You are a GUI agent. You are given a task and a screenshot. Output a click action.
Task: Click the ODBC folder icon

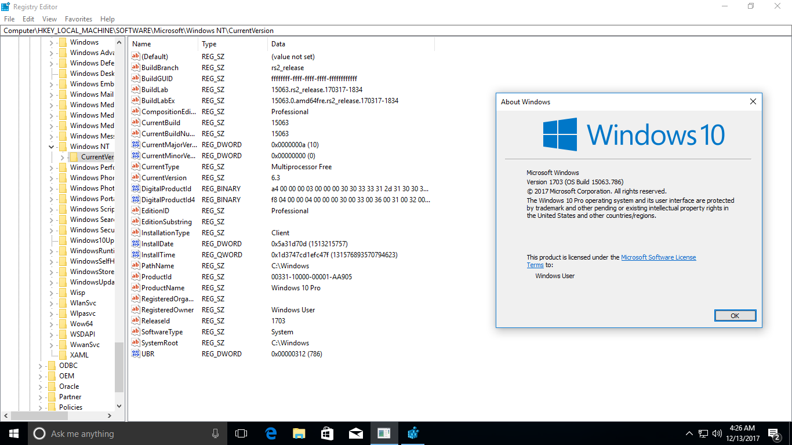[51, 366]
